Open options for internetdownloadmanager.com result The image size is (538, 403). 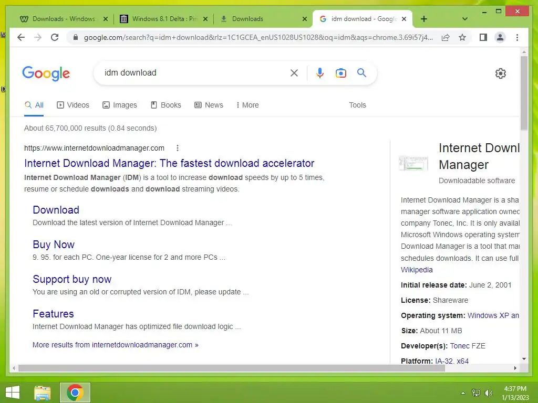pyautogui.click(x=178, y=148)
